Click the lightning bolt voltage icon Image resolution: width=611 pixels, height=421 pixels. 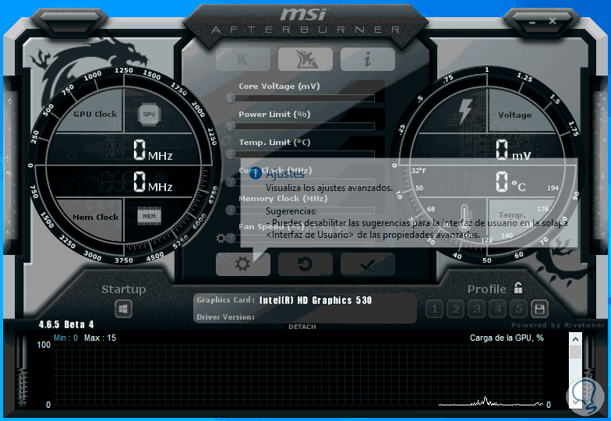click(465, 111)
